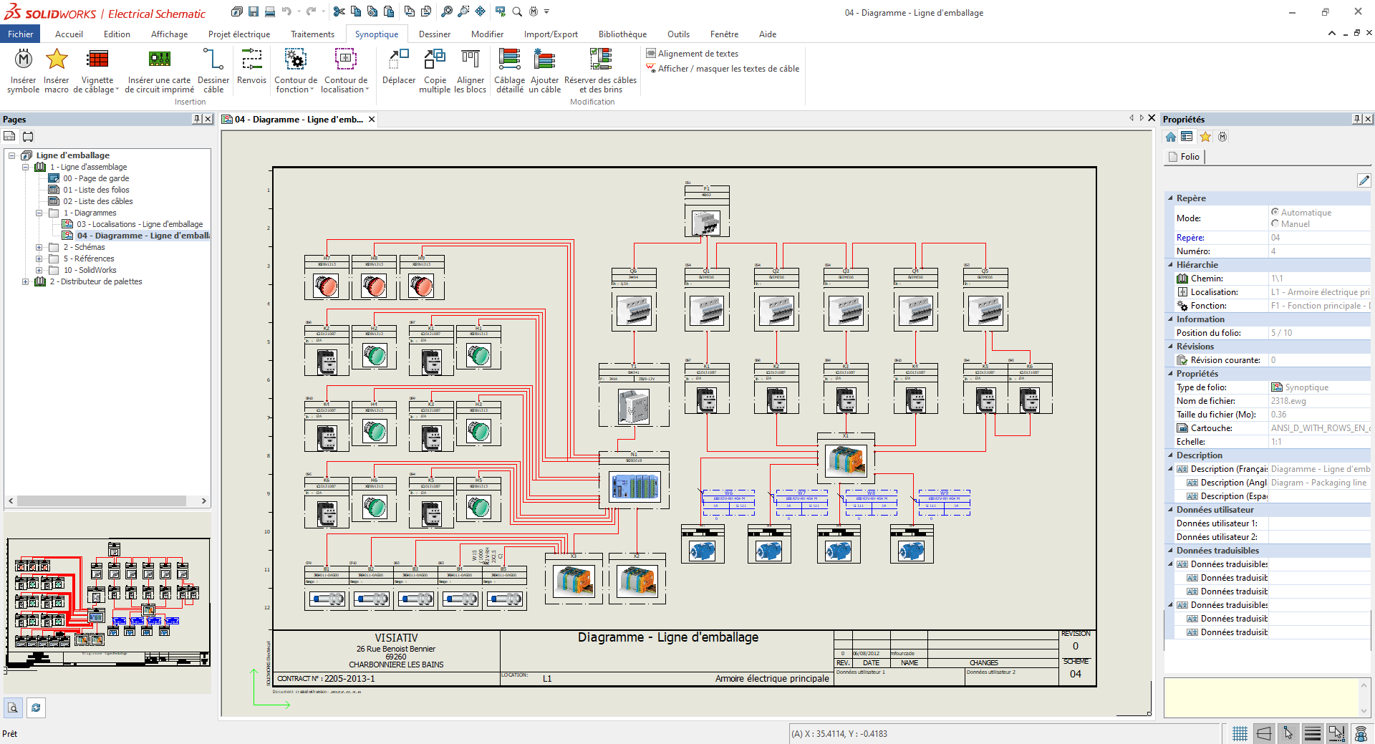The width and height of the screenshot is (1375, 744).
Task: Click Alignement de textes button
Action: pos(692,54)
